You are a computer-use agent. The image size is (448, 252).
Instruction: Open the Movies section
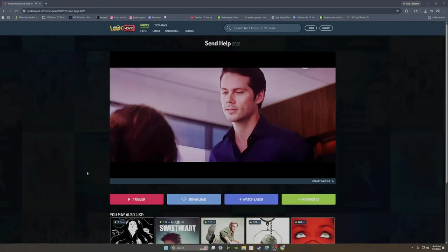(145, 25)
